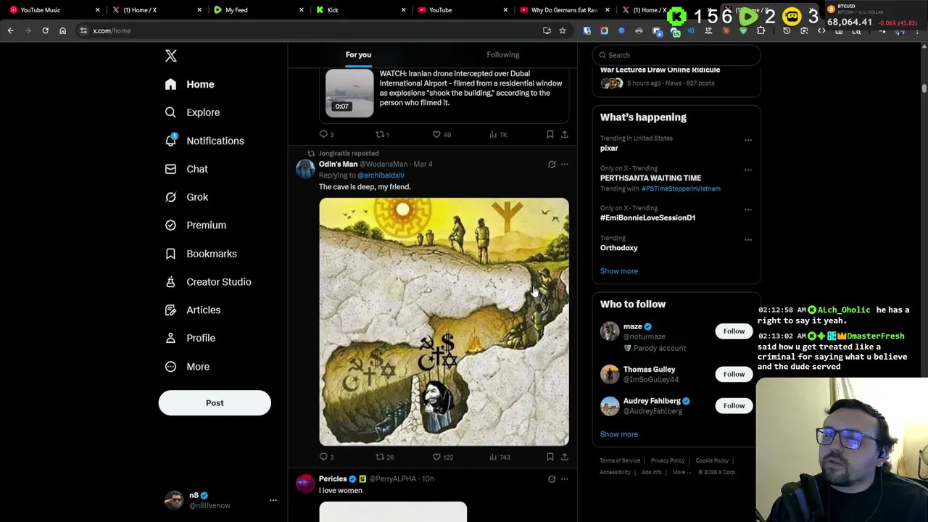Screen dimensions: 928x522
Task: Show more under What's happening
Action: click(x=619, y=271)
